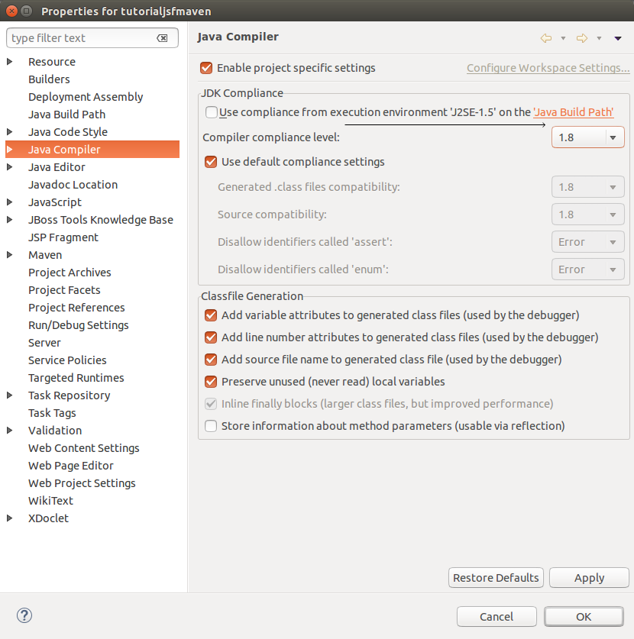Disable the Enable project specific settings checkbox
This screenshot has height=639, width=634.
coord(206,67)
